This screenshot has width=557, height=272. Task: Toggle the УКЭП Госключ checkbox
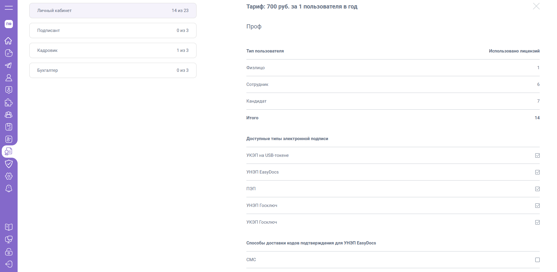point(537,222)
